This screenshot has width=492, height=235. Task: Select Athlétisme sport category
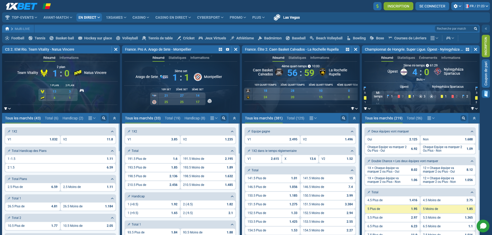click(242, 38)
